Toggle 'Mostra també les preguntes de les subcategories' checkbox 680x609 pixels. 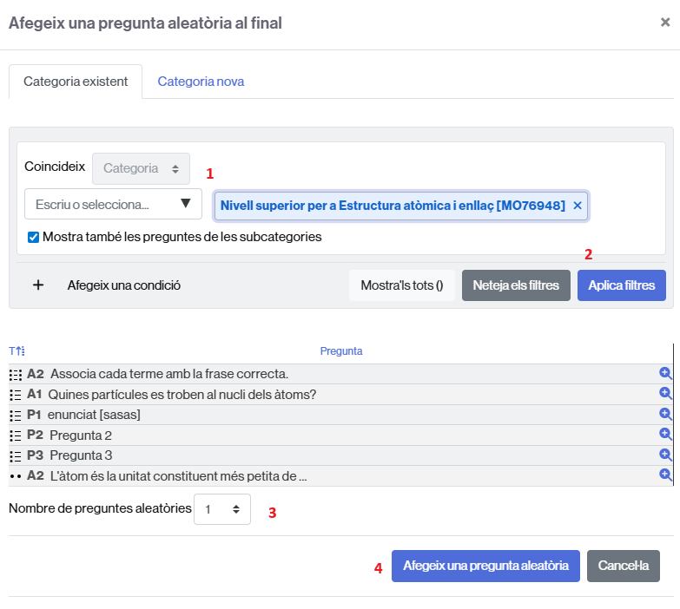[33, 237]
